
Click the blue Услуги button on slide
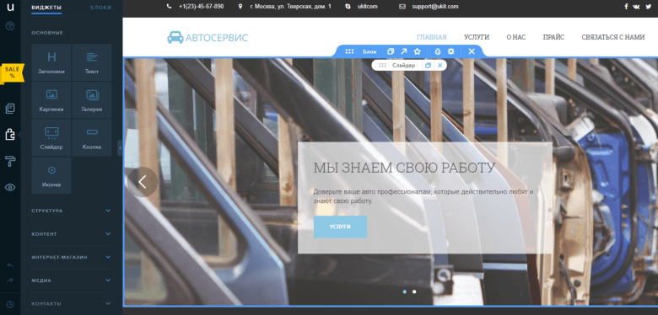340,227
